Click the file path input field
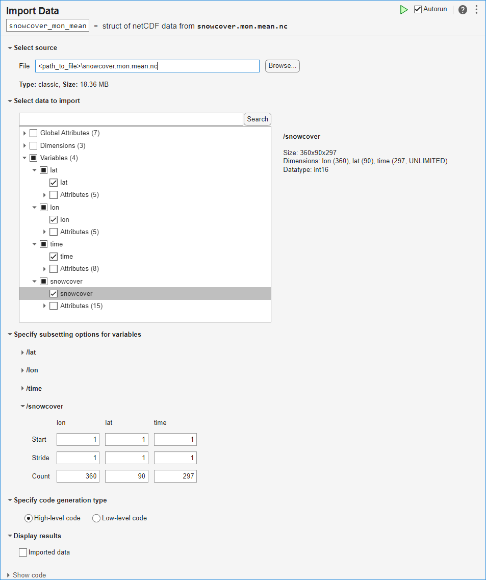This screenshot has width=486, height=580. [x=147, y=66]
